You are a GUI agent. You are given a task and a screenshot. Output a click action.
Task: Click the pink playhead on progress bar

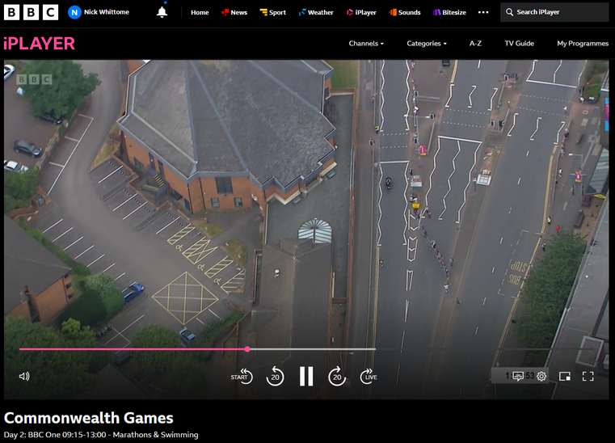coord(247,349)
